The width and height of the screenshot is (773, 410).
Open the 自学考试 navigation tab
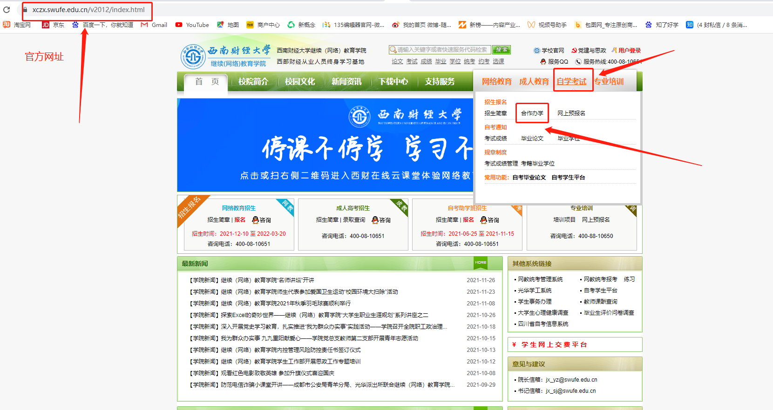click(x=571, y=81)
